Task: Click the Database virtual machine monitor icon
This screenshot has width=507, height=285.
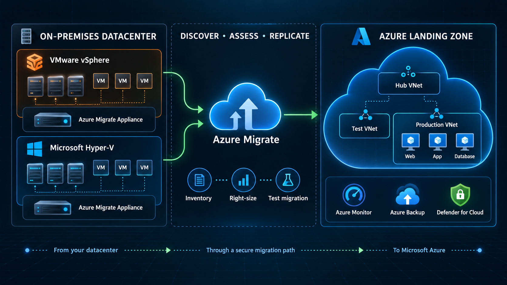Action: [x=465, y=142]
